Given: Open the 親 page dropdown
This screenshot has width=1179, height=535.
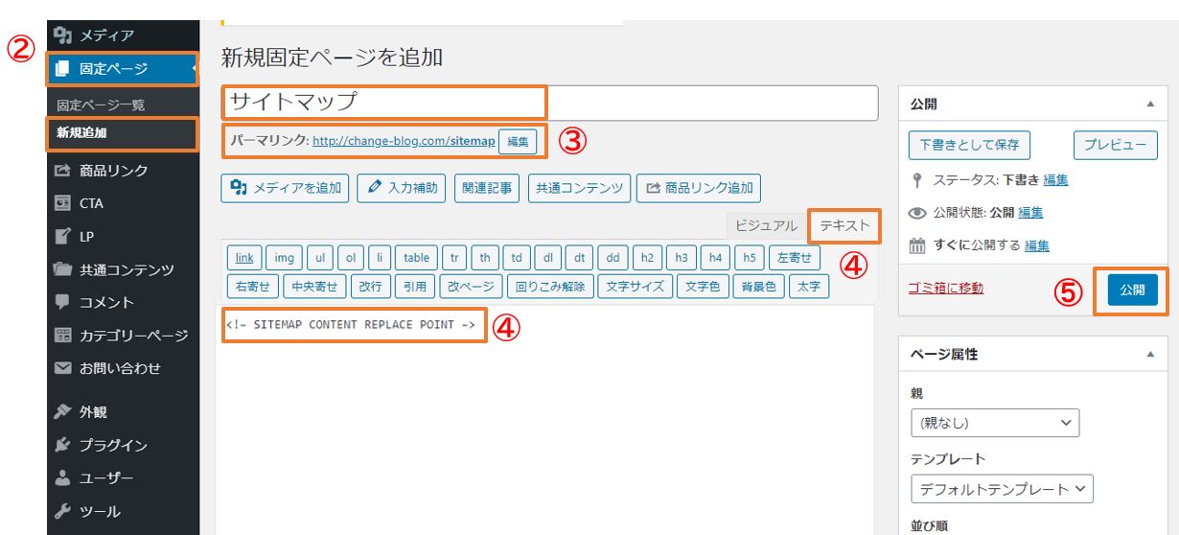Looking at the screenshot, I should click(x=994, y=423).
